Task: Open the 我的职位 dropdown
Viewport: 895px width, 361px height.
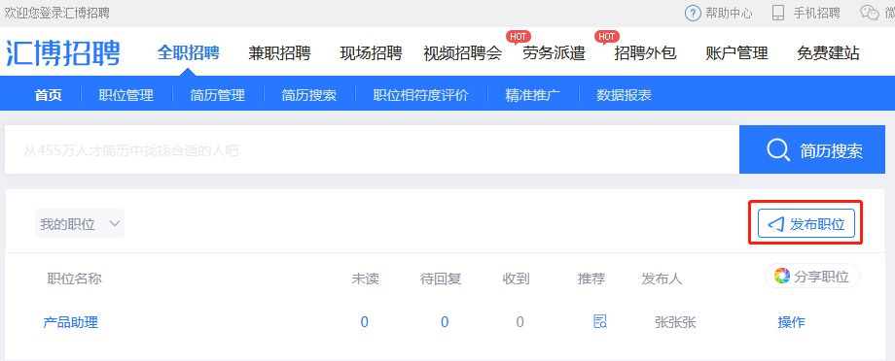Action: tap(80, 224)
